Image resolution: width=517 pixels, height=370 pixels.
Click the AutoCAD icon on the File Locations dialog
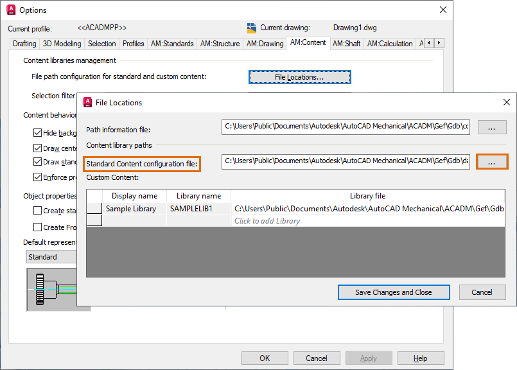tap(87, 102)
